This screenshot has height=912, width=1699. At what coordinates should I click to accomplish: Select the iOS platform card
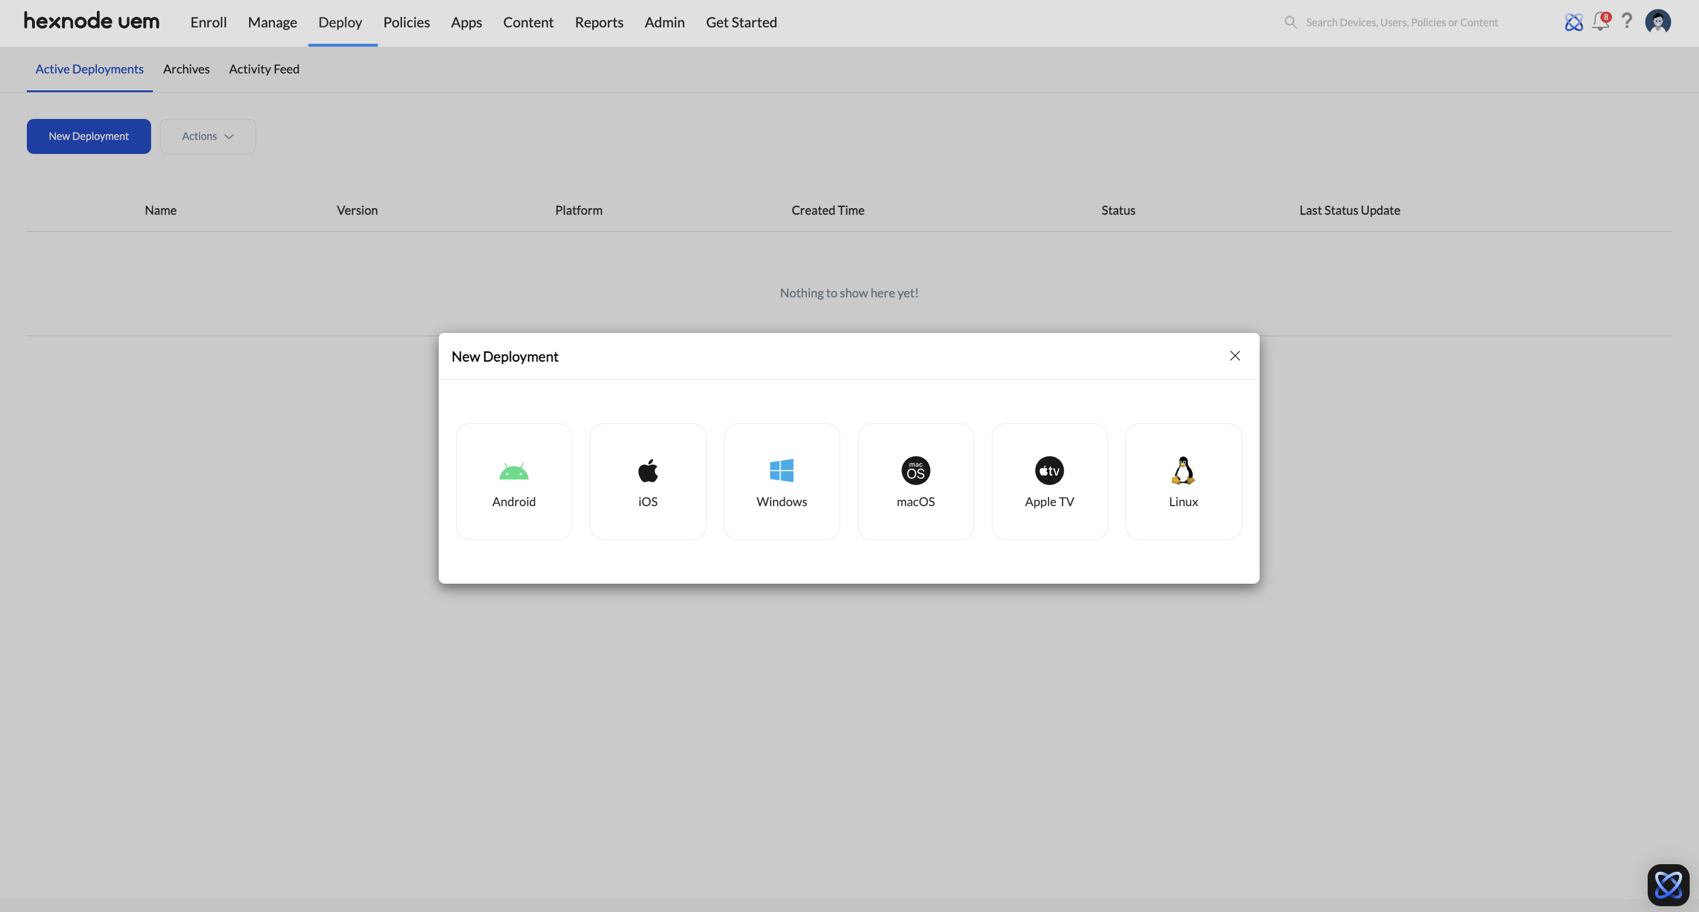point(648,481)
